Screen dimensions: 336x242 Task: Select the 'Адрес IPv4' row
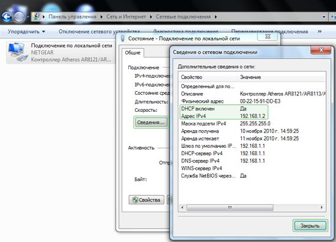coord(224,116)
